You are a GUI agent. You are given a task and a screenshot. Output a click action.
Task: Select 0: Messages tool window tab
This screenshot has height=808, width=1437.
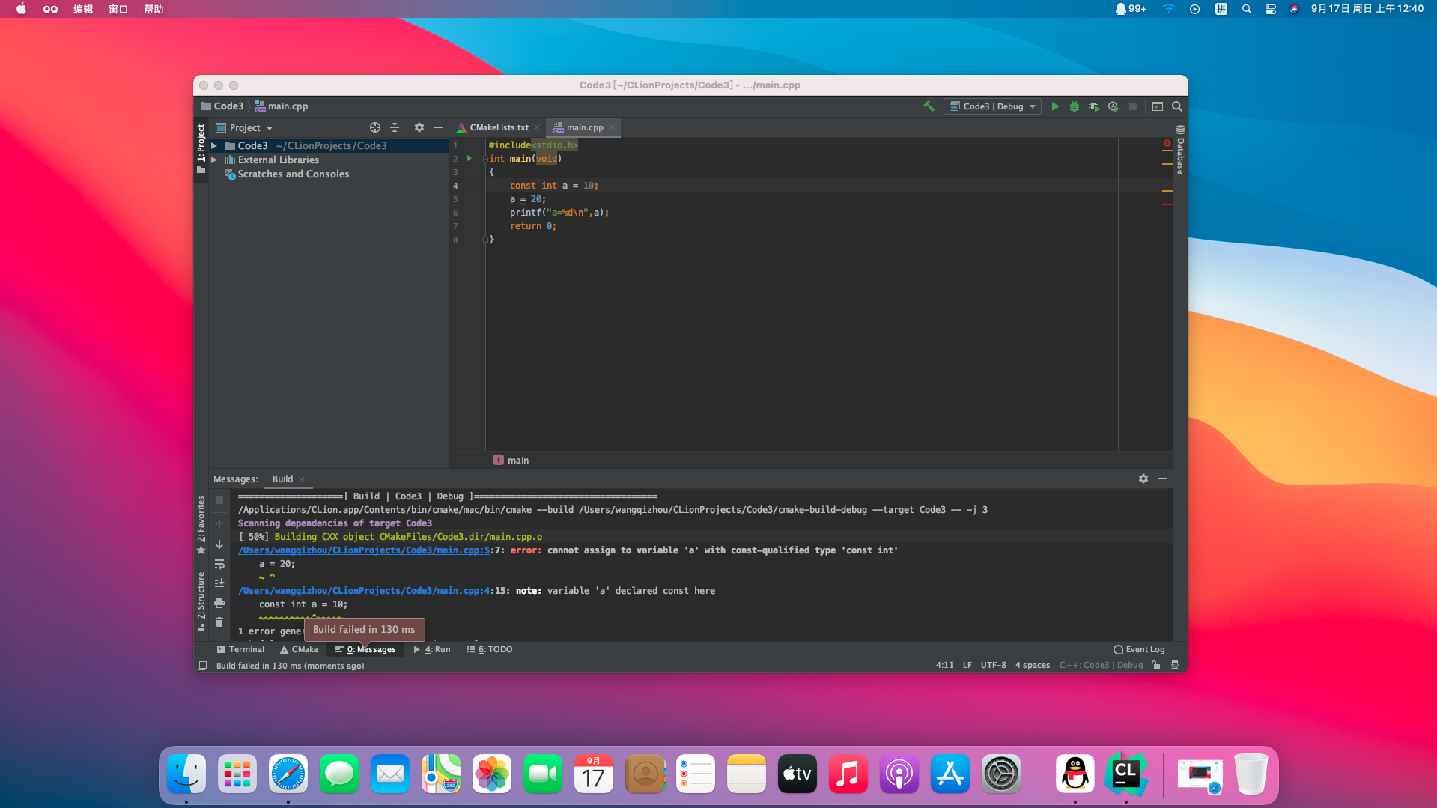[365, 649]
